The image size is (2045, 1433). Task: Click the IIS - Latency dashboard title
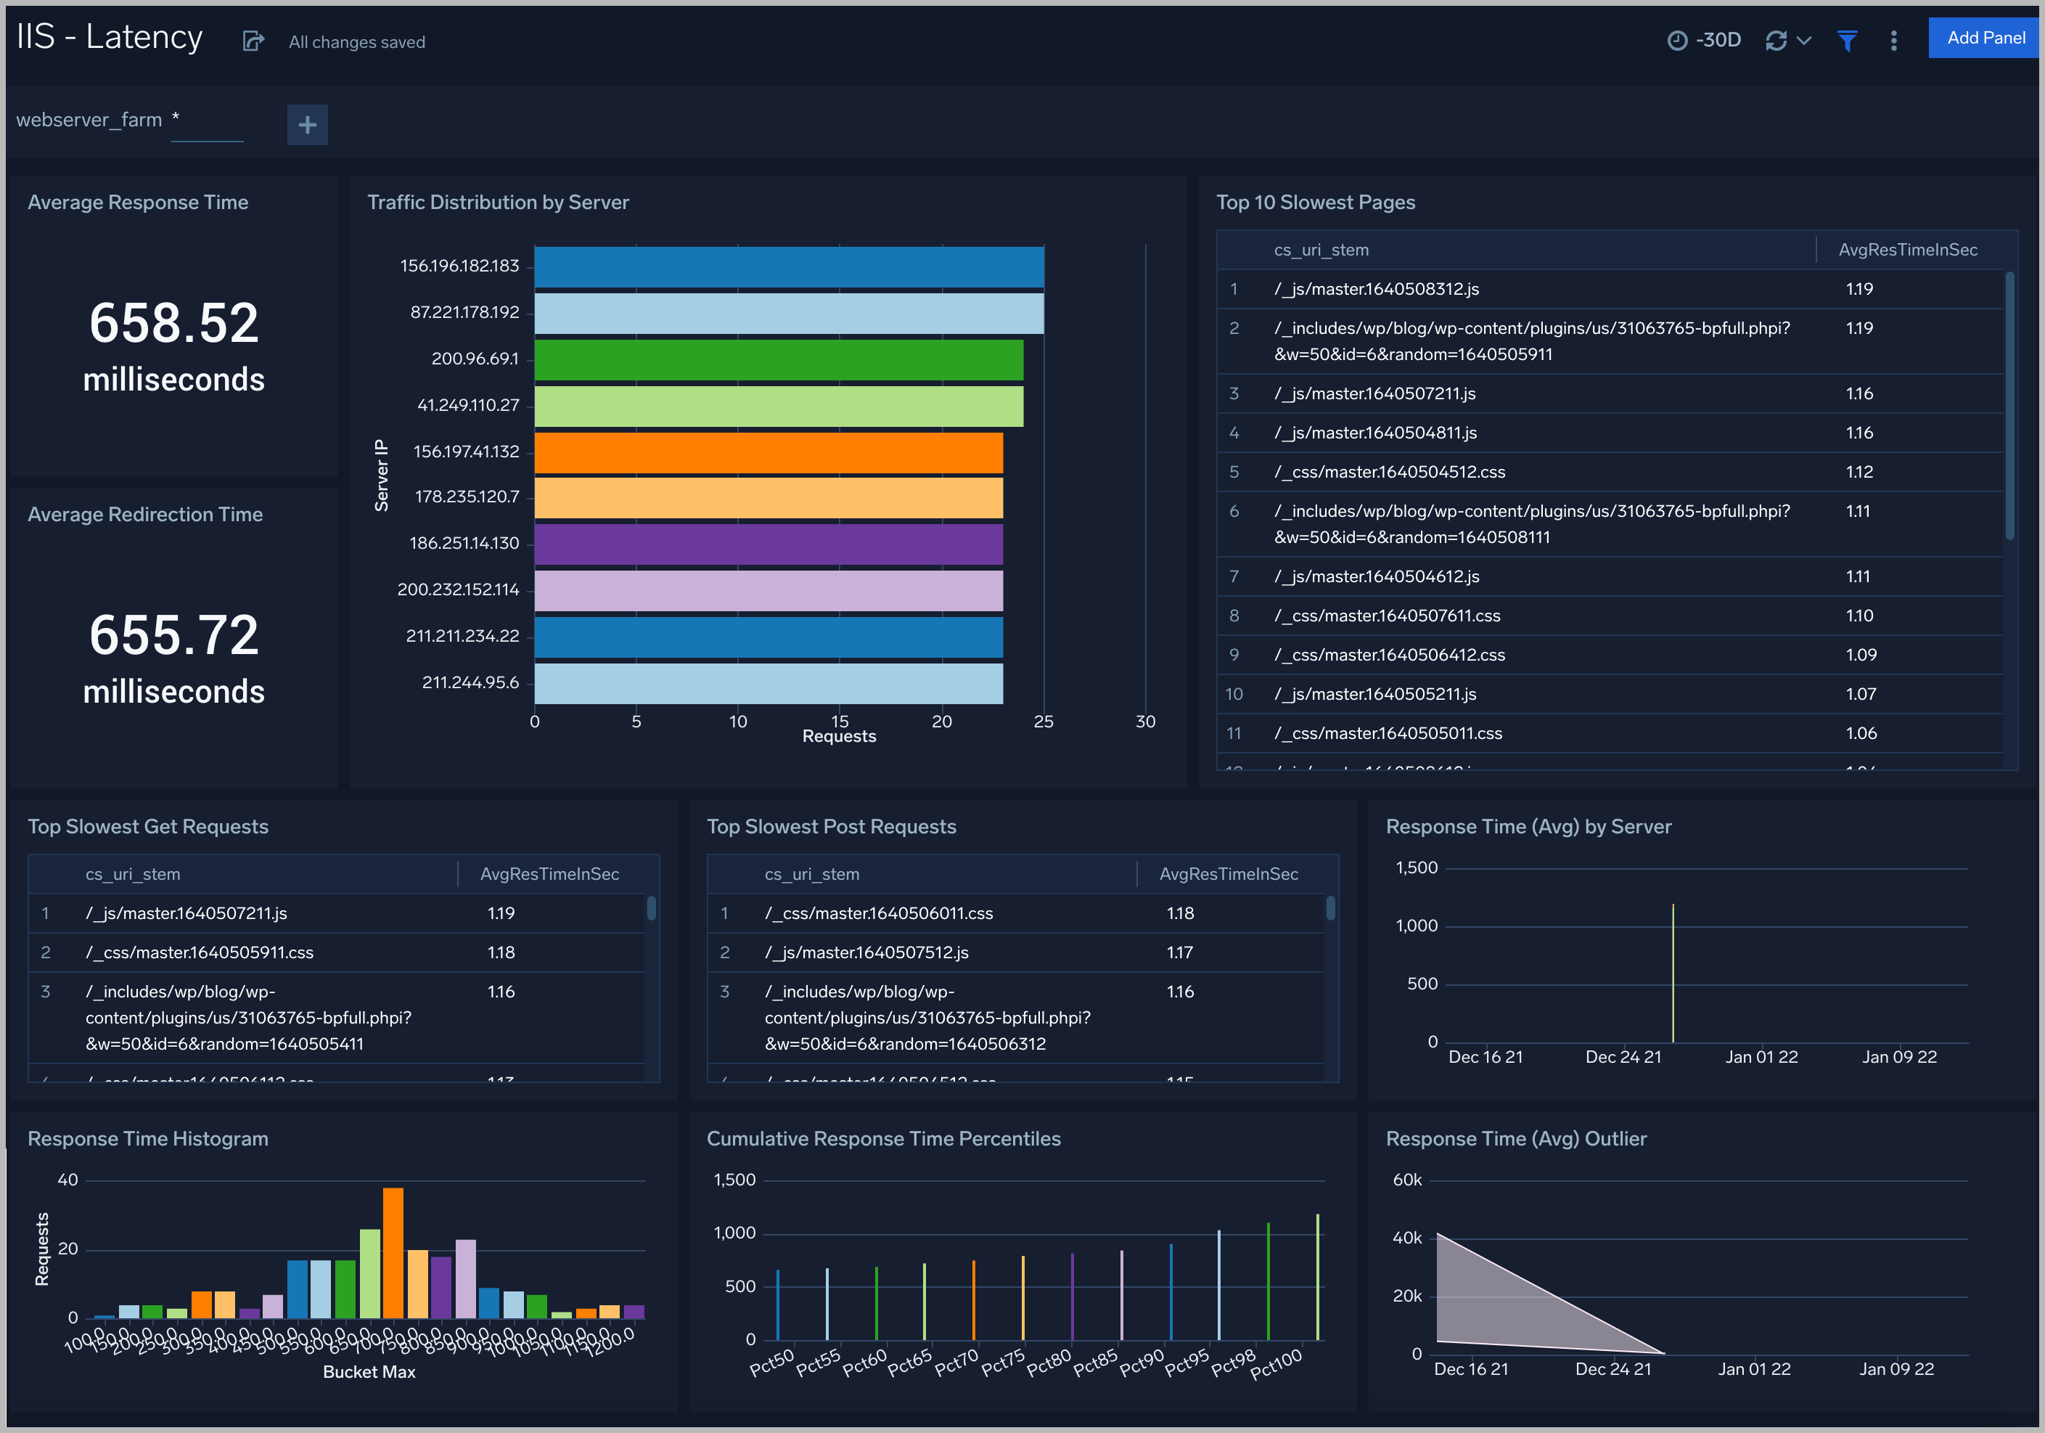(x=110, y=38)
